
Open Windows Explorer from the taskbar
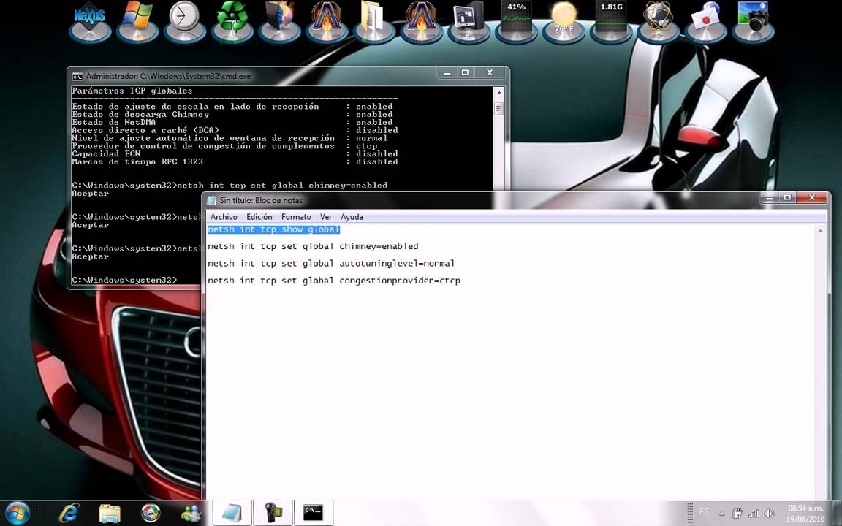coord(110,513)
